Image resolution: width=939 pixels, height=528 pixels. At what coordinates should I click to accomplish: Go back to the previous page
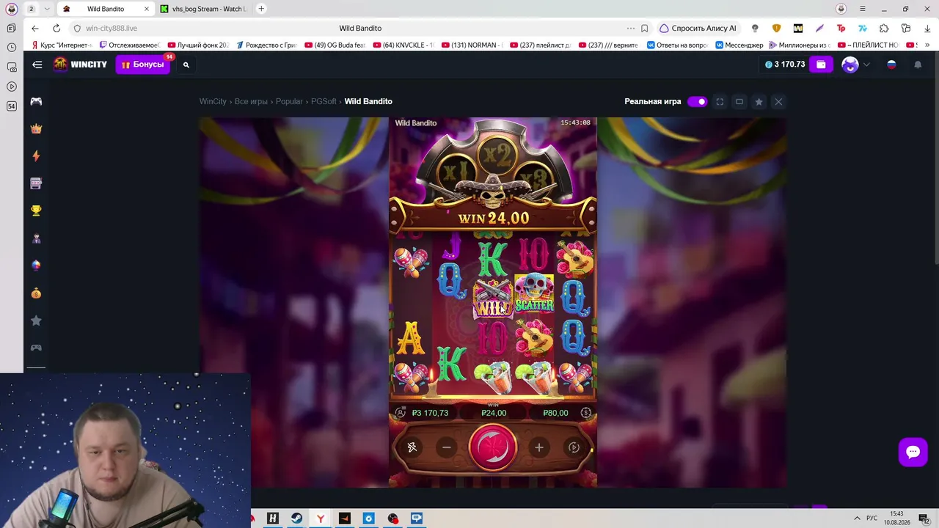point(35,29)
